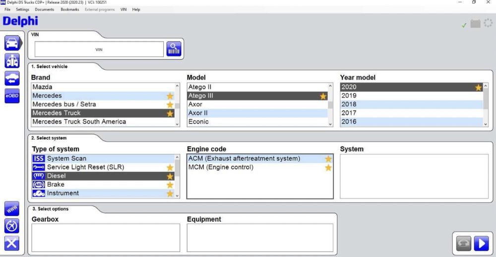Viewport: 496px width, 257px height.
Task: Toggle favorite star for Instrument system
Action: [170, 194]
